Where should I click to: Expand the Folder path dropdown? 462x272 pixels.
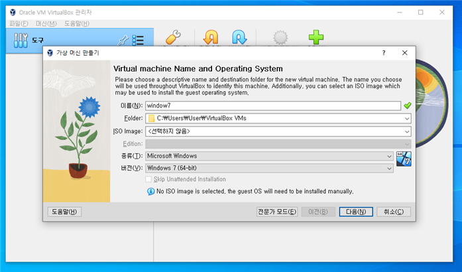click(x=407, y=119)
